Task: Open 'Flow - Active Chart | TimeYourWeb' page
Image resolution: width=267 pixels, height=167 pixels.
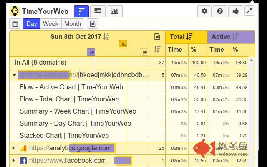Action: tap(71, 87)
